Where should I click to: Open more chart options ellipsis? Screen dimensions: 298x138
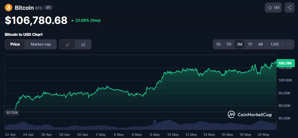(x=289, y=44)
